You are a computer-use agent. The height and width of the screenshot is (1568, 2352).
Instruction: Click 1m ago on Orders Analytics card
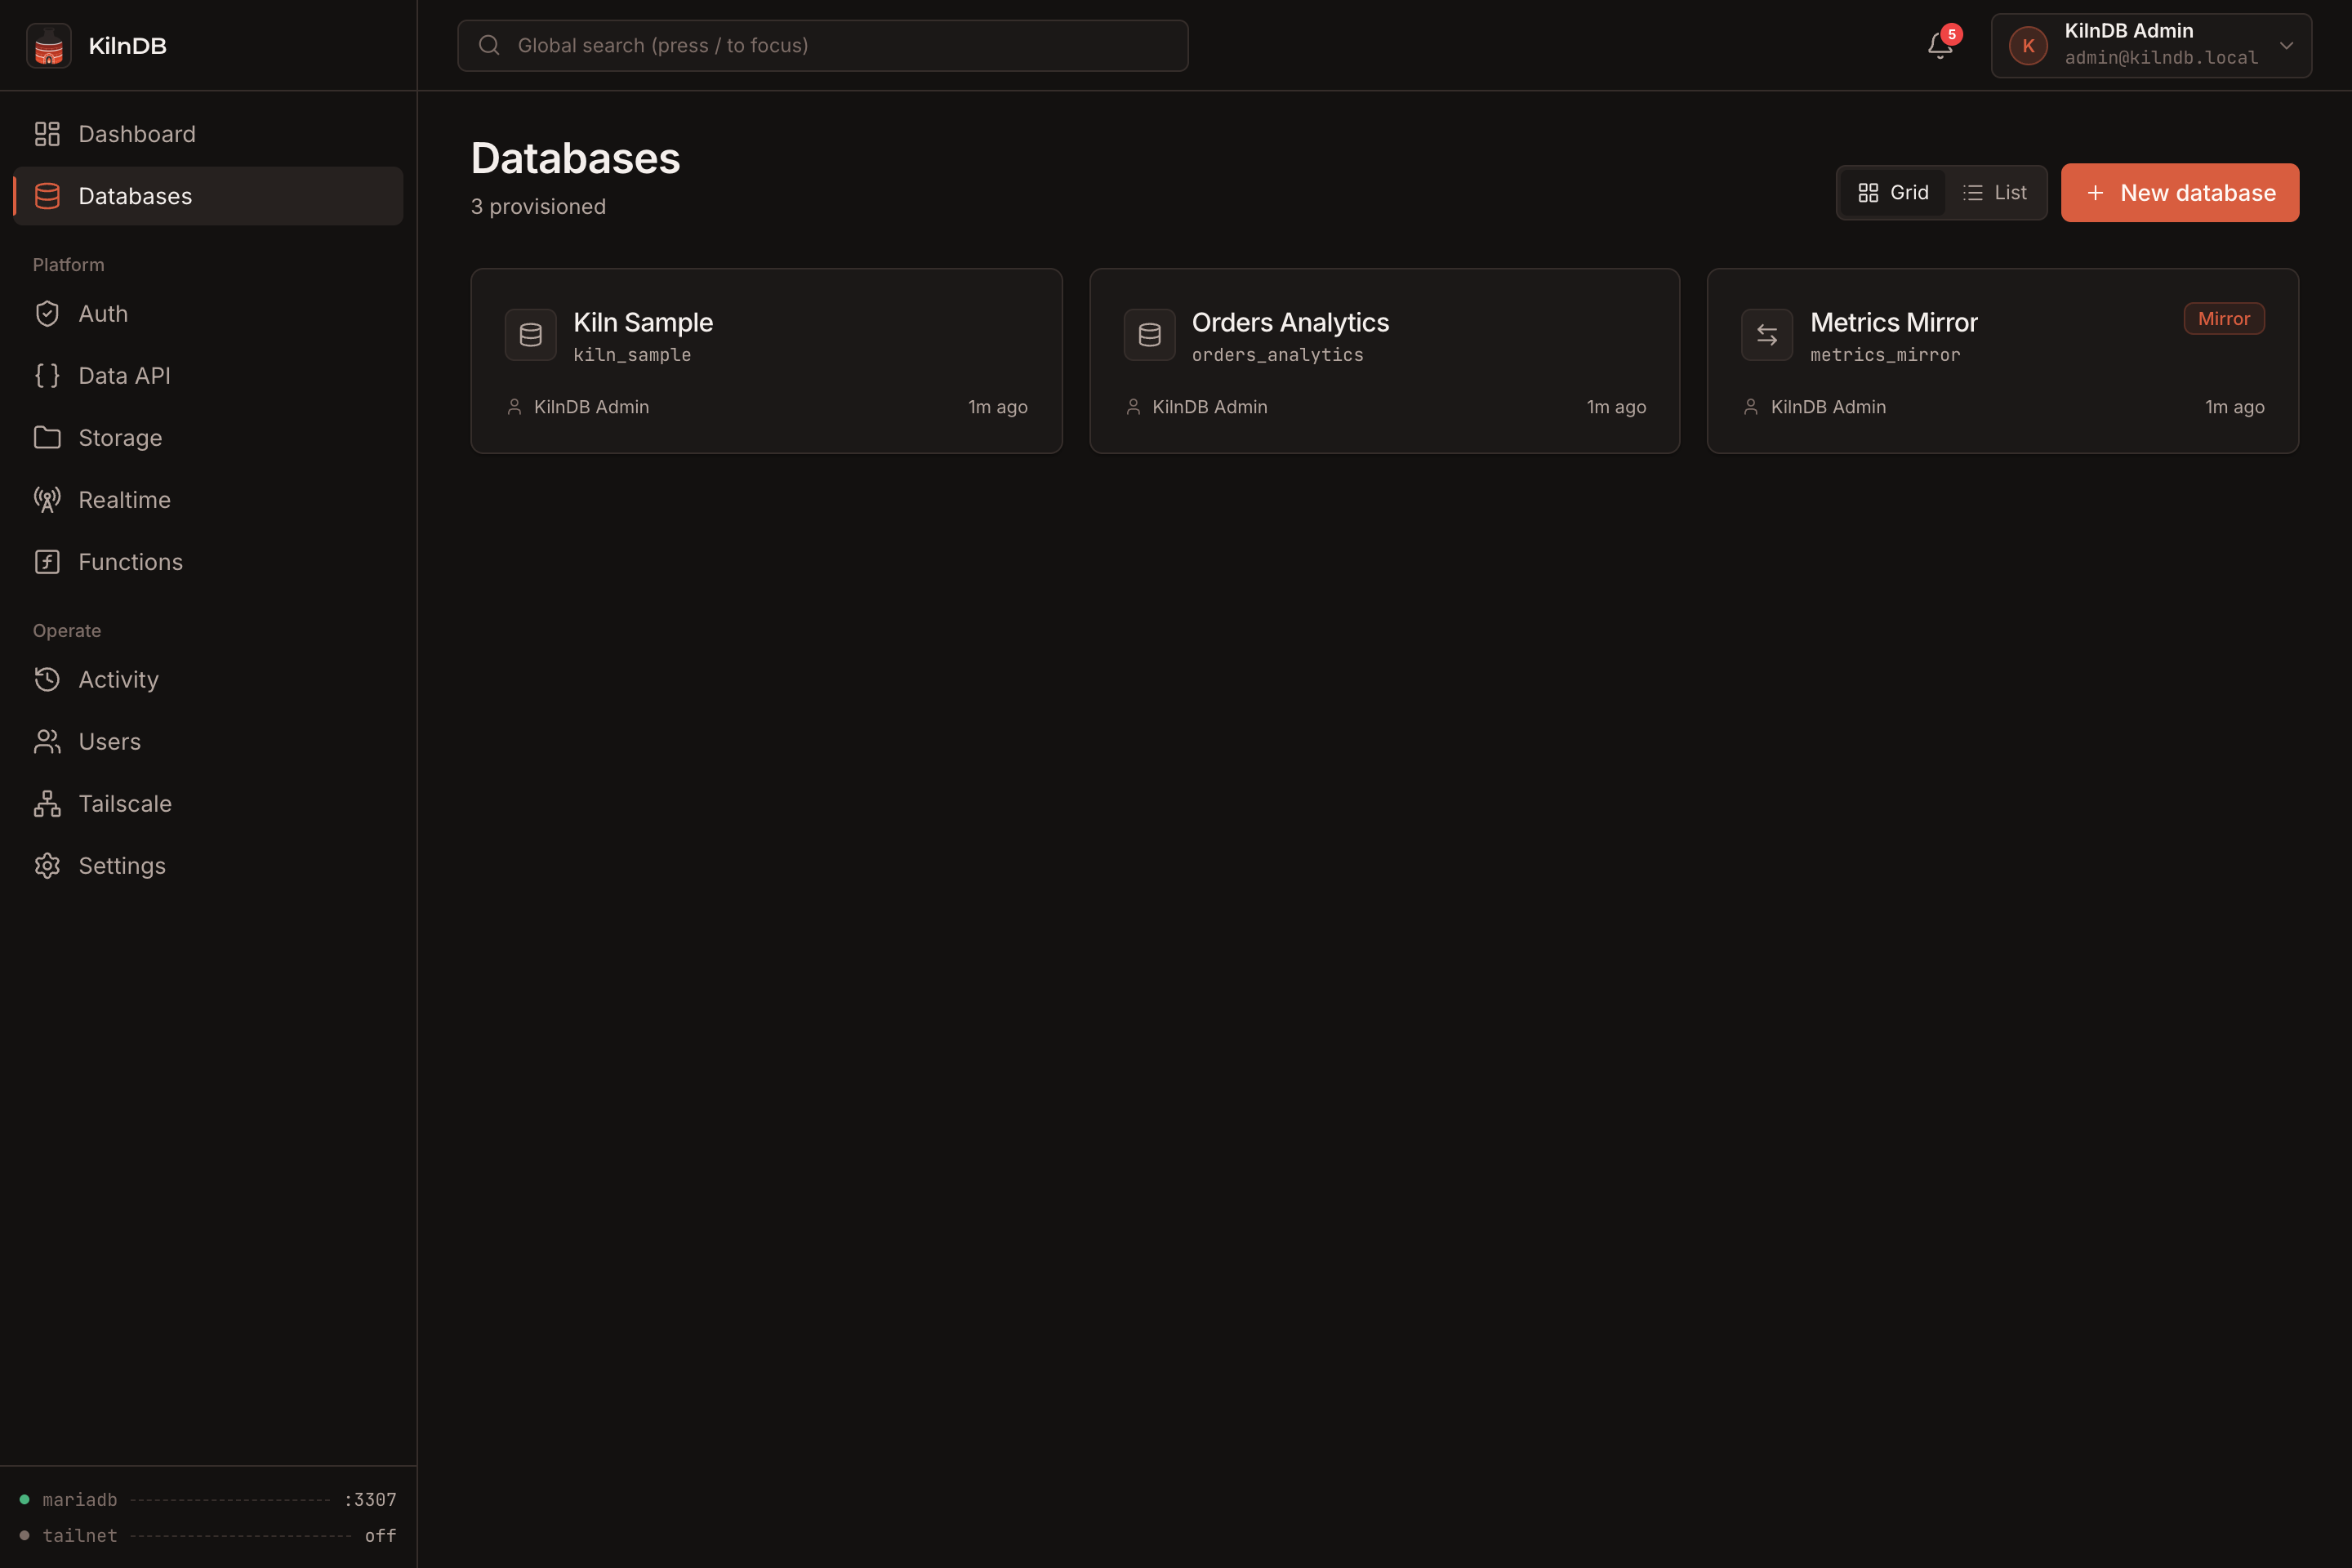1616,407
